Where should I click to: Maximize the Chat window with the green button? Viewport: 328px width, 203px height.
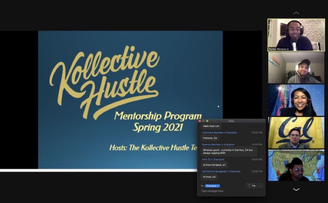[207, 121]
